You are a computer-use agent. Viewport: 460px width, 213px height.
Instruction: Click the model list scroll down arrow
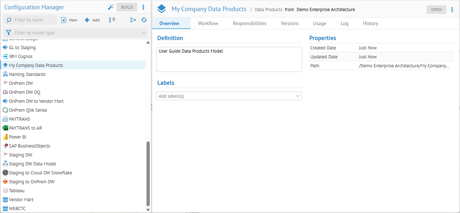148,210
